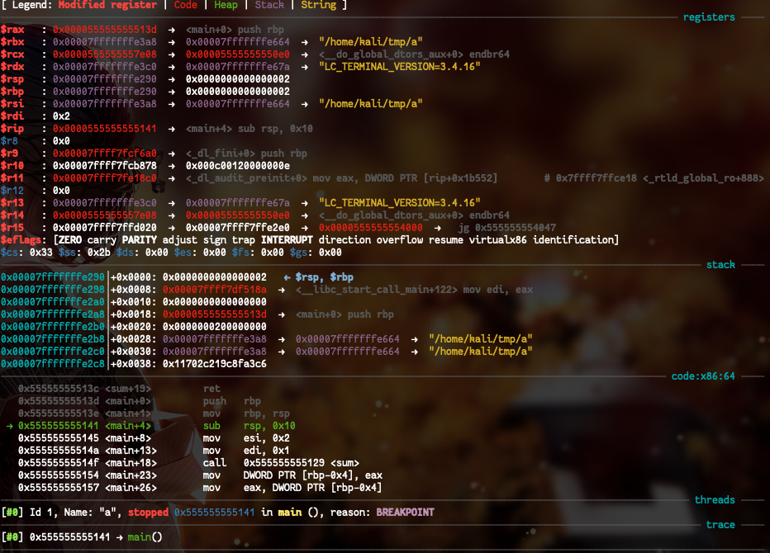Image resolution: width=770 pixels, height=553 pixels.
Task: Click the $rax register label
Action: [x=12, y=30]
